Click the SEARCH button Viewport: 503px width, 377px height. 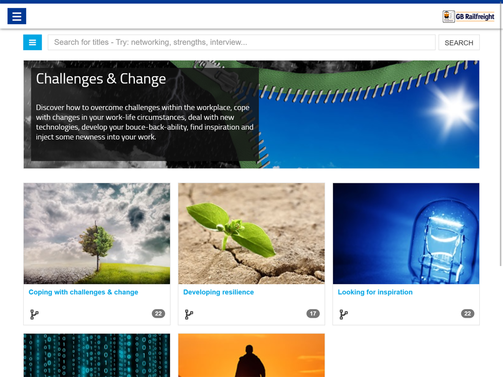click(x=459, y=43)
